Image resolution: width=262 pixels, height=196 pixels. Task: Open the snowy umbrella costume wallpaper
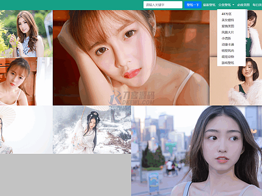(92, 130)
